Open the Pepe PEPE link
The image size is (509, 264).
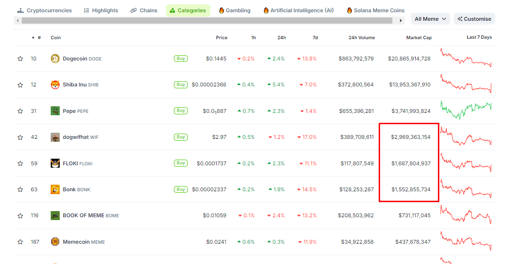point(76,111)
